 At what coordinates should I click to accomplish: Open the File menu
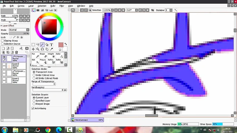4,6
